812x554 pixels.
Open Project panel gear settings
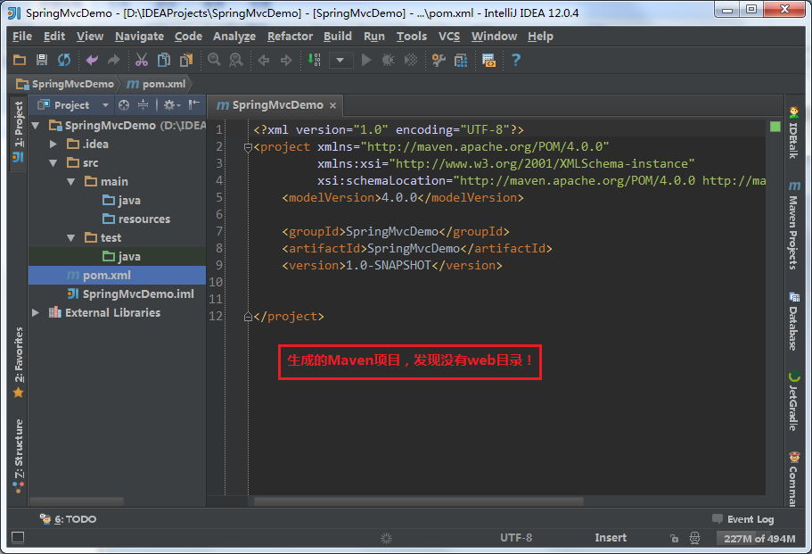tap(171, 105)
